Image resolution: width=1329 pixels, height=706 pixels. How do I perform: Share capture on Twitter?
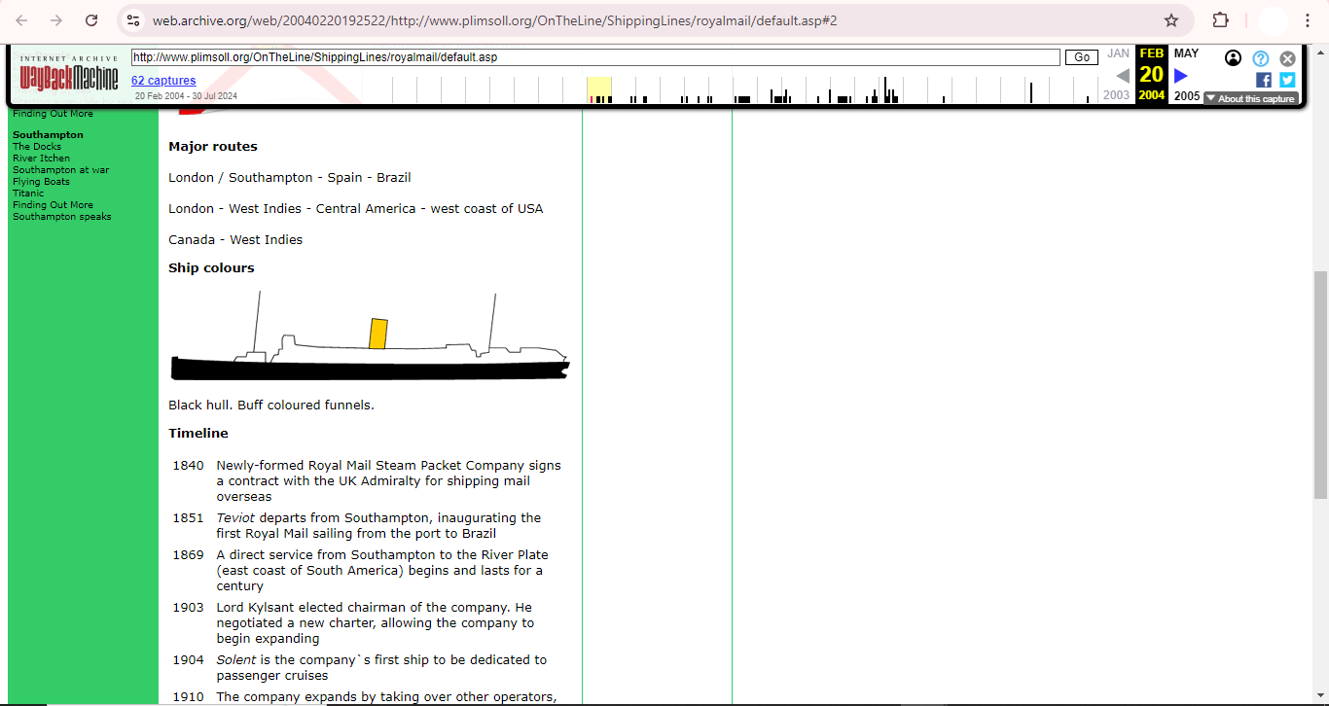tap(1287, 80)
